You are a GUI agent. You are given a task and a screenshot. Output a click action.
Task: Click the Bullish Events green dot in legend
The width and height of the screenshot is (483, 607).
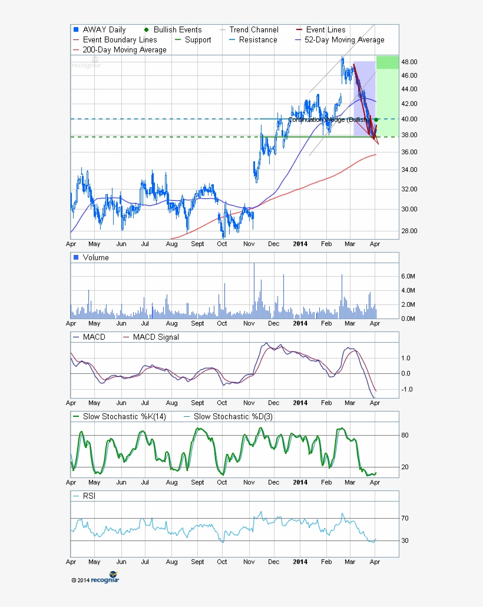pyautogui.click(x=146, y=29)
